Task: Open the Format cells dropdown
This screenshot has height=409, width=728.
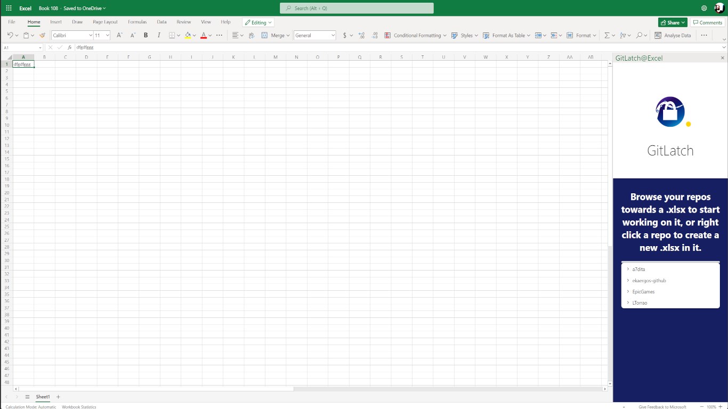Action: click(581, 35)
